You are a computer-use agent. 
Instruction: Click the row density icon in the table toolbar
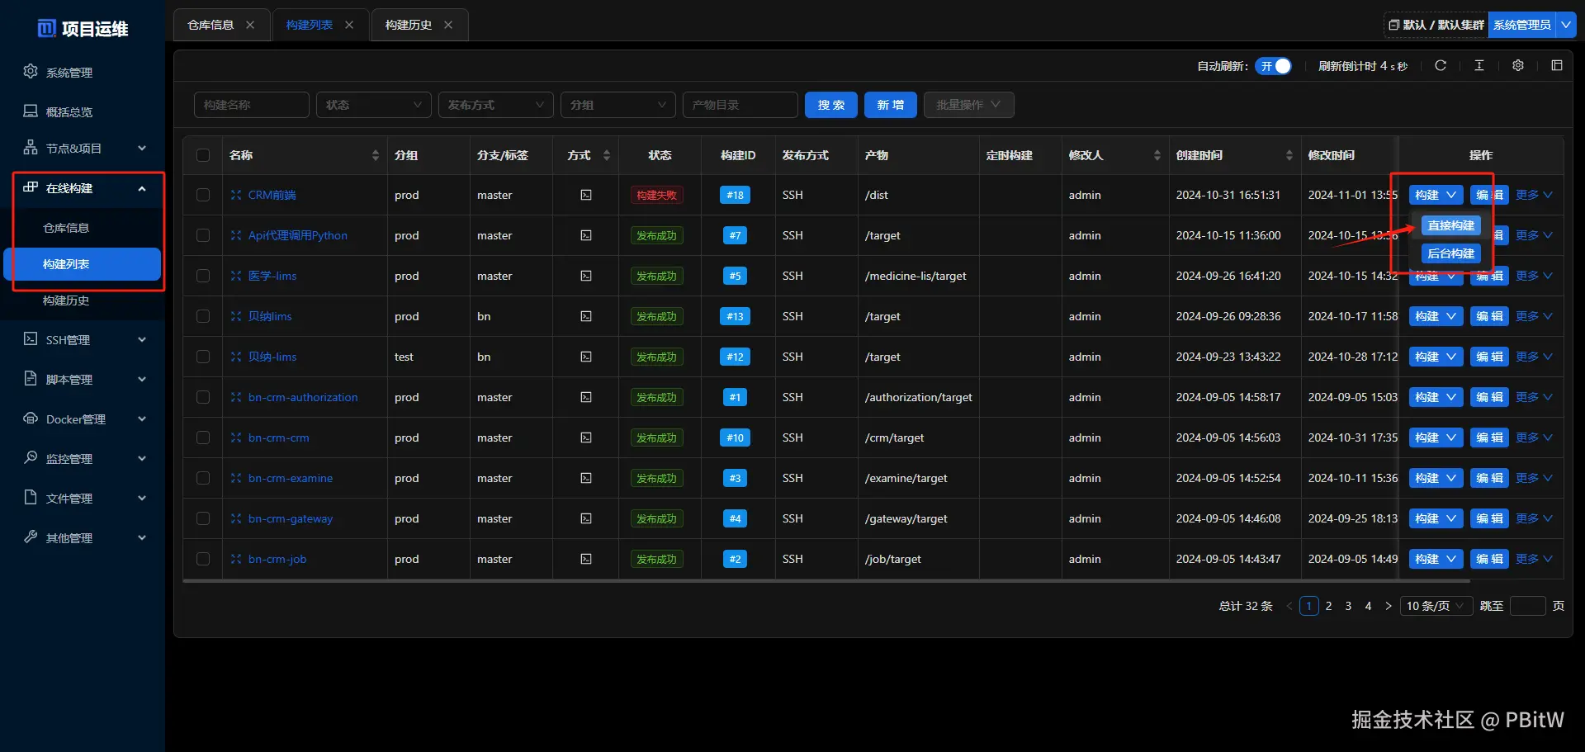point(1479,65)
